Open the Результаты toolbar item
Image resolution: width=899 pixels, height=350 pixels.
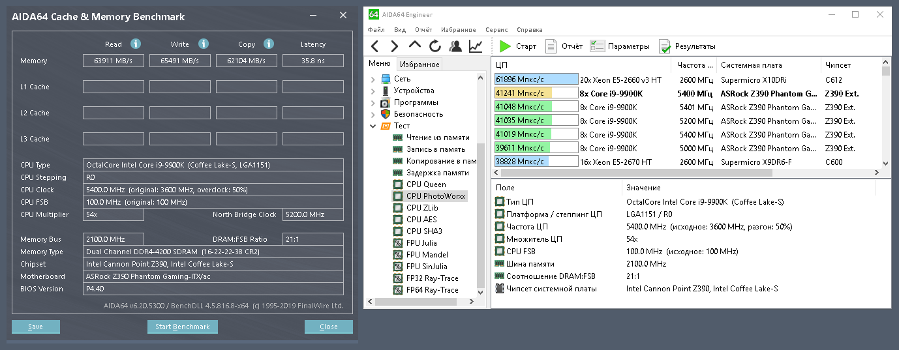coord(687,46)
